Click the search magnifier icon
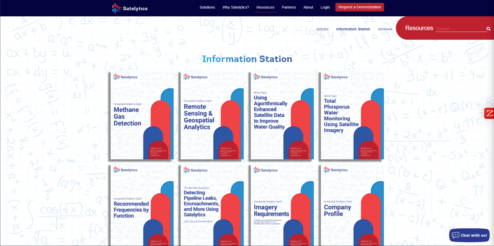 click(x=488, y=29)
